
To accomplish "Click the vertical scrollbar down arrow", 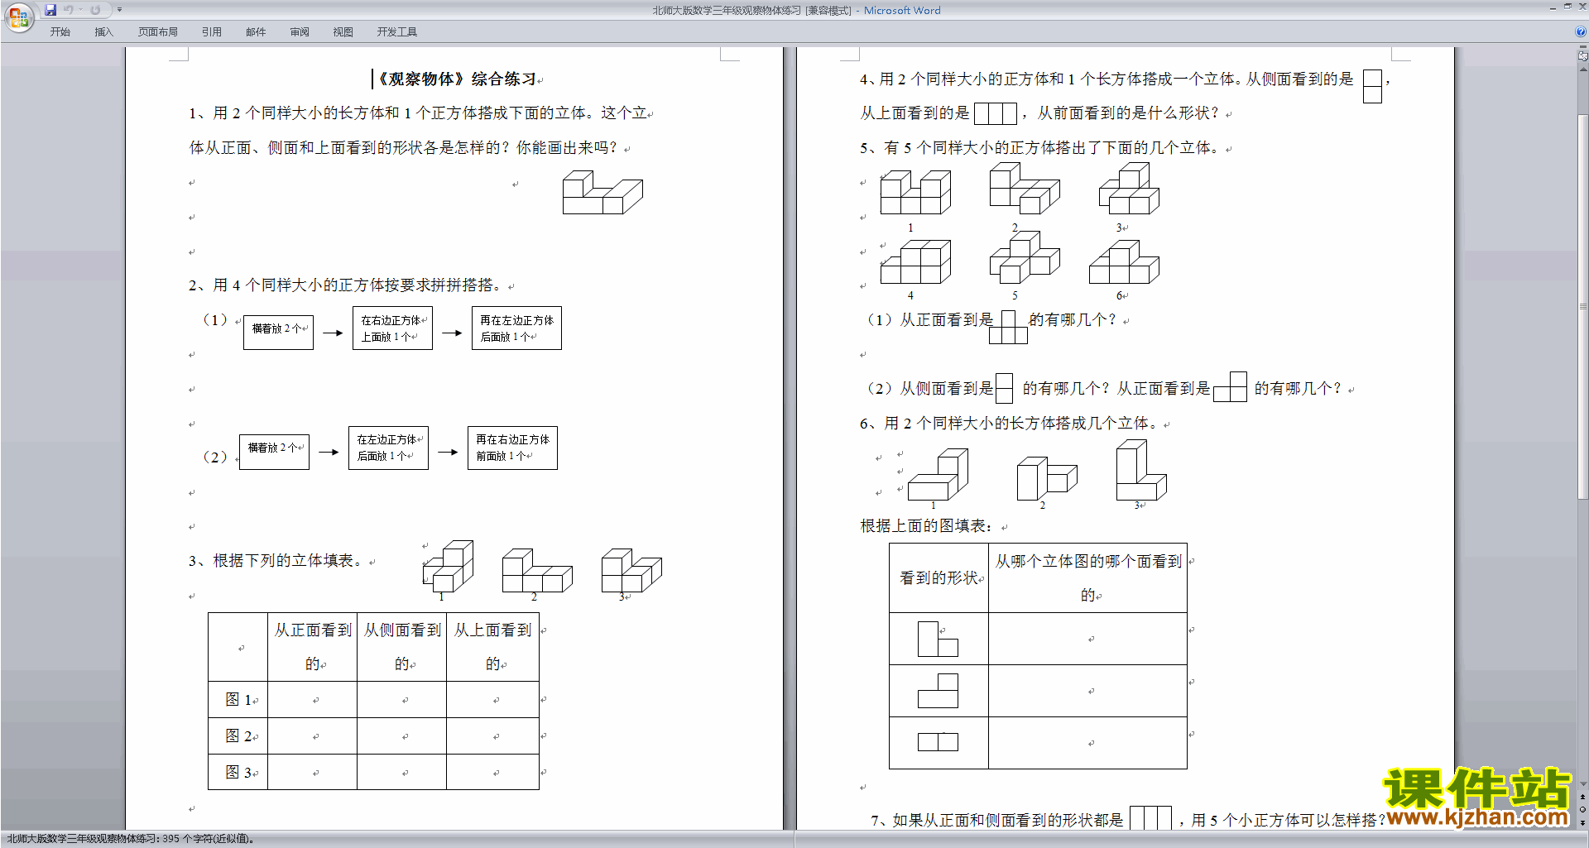I will pos(1582,783).
